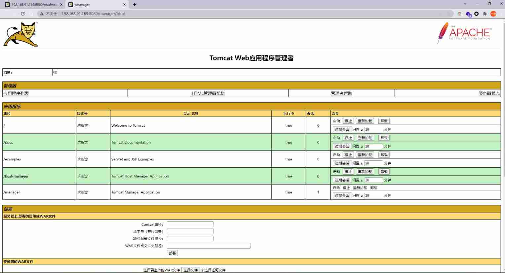Click the address bar URL
The width and height of the screenshot is (505, 273).
[93, 14]
